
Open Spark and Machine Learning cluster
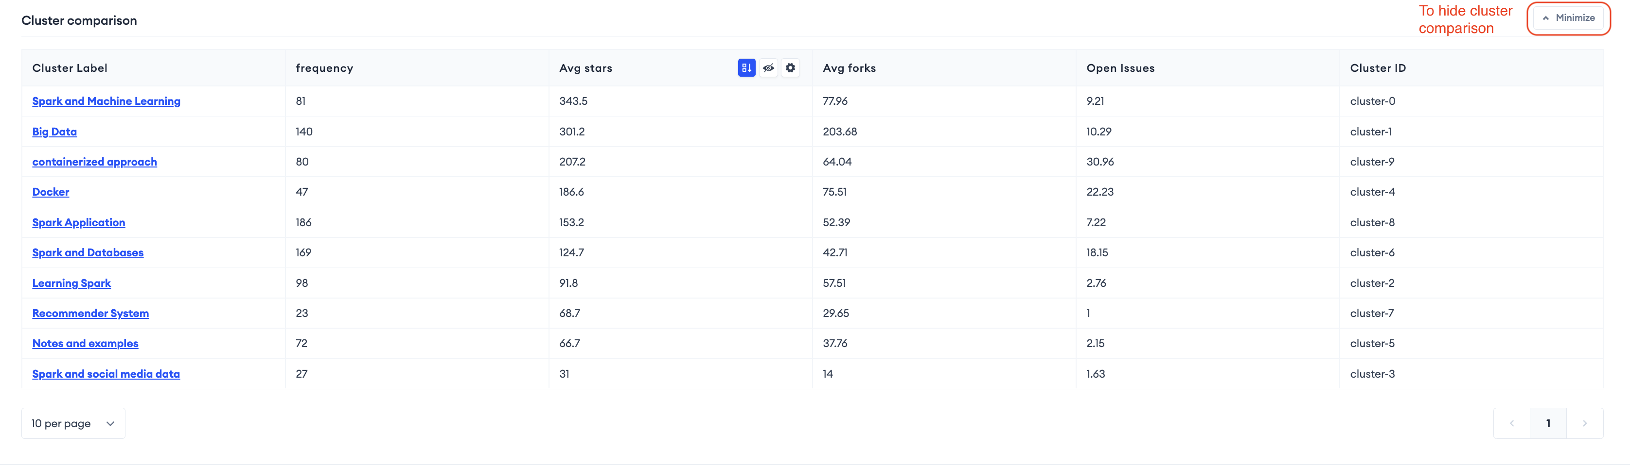click(106, 101)
